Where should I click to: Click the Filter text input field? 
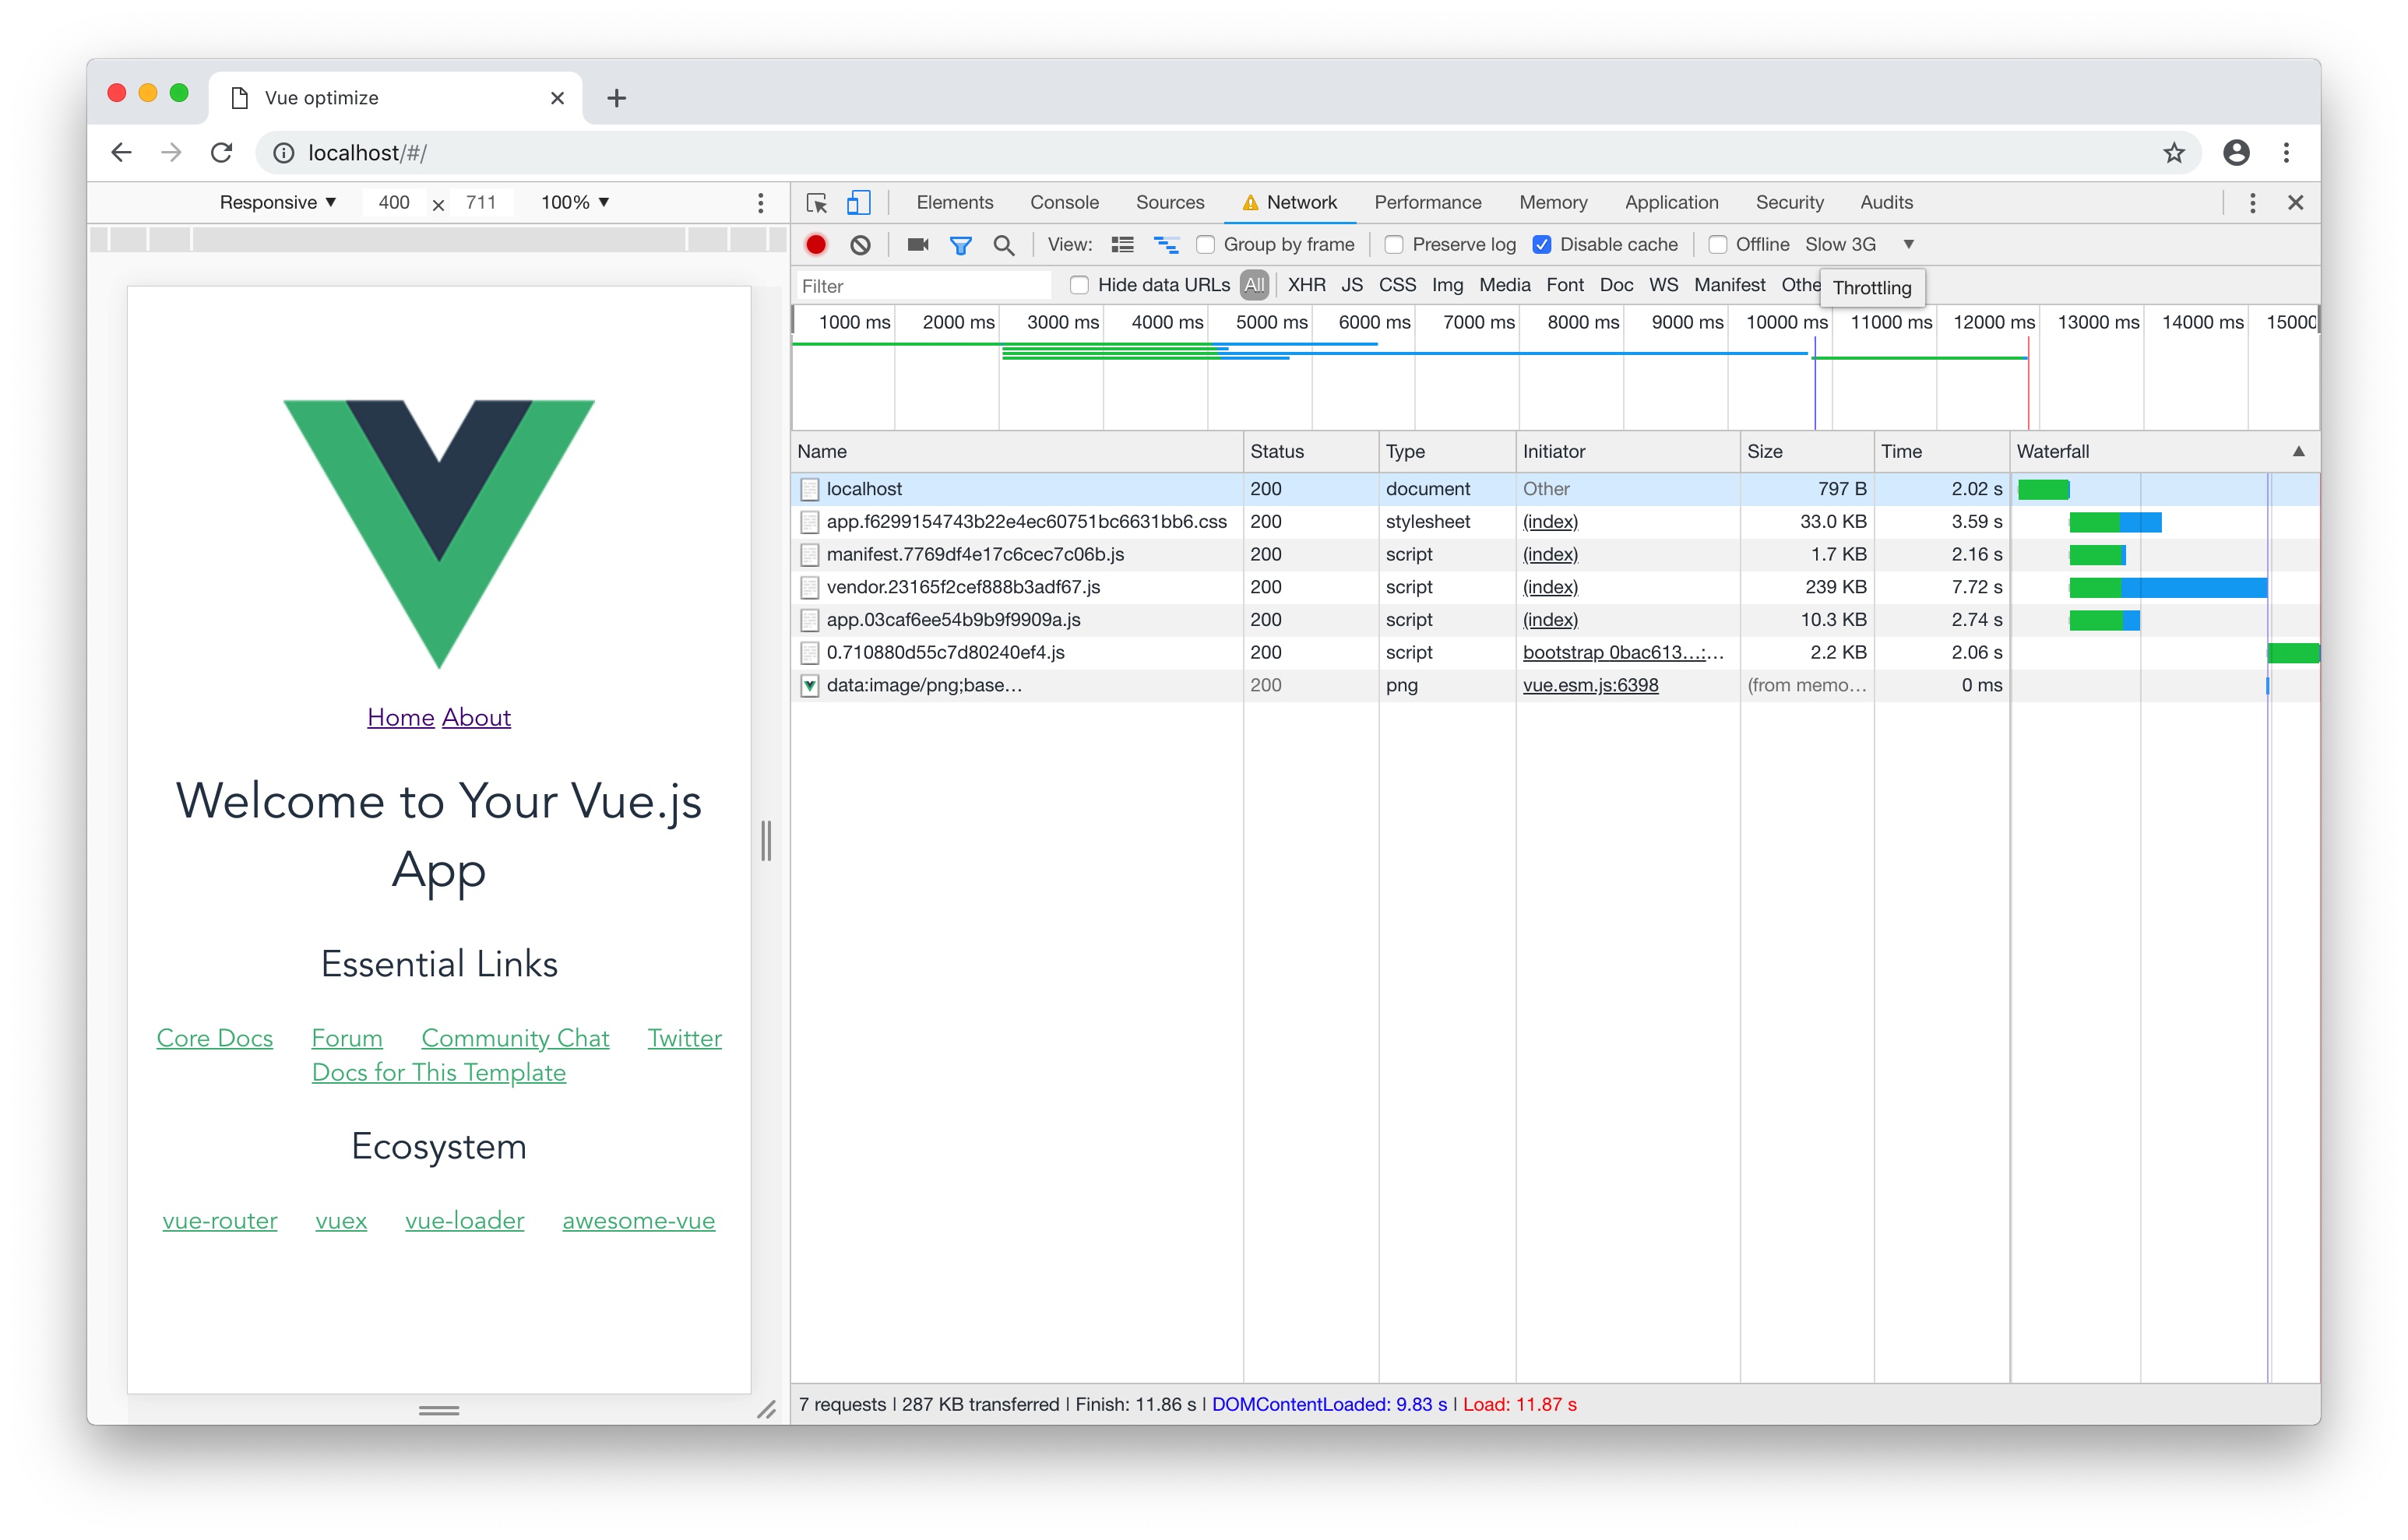[923, 287]
